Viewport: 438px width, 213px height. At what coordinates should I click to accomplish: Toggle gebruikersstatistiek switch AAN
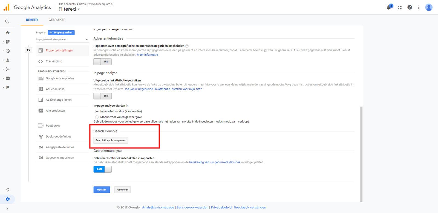coord(103,169)
